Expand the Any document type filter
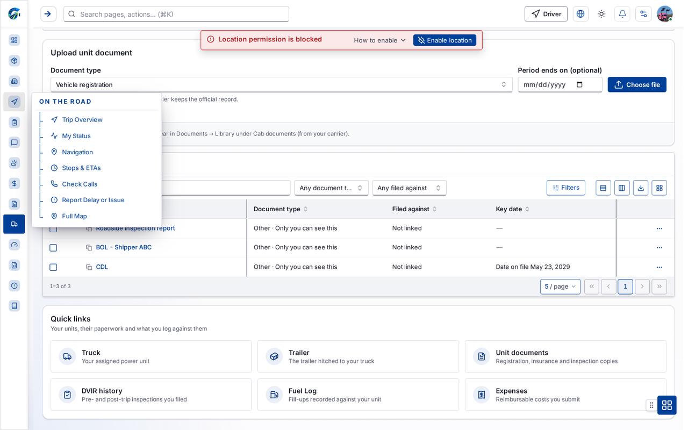 pyautogui.click(x=331, y=188)
